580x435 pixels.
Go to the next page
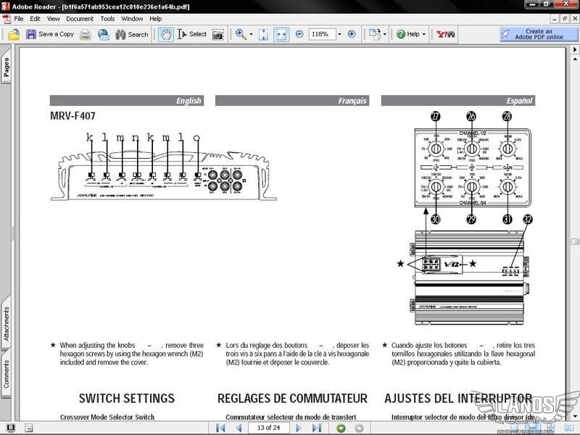click(298, 428)
